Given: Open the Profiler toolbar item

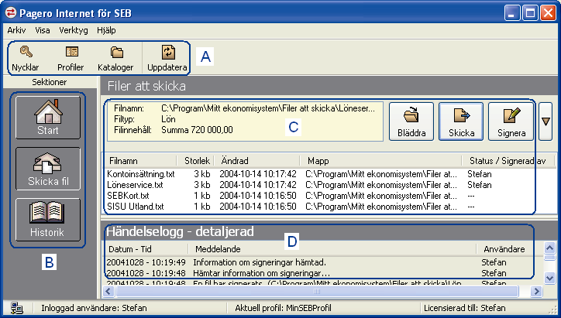Looking at the screenshot, I should [71, 58].
